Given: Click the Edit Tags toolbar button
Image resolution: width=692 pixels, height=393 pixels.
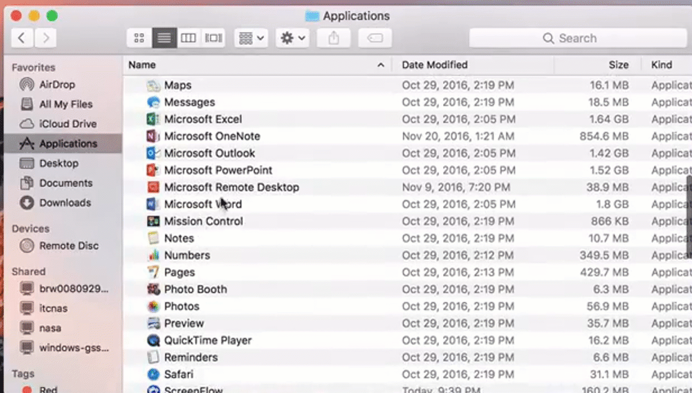Looking at the screenshot, I should (375, 38).
